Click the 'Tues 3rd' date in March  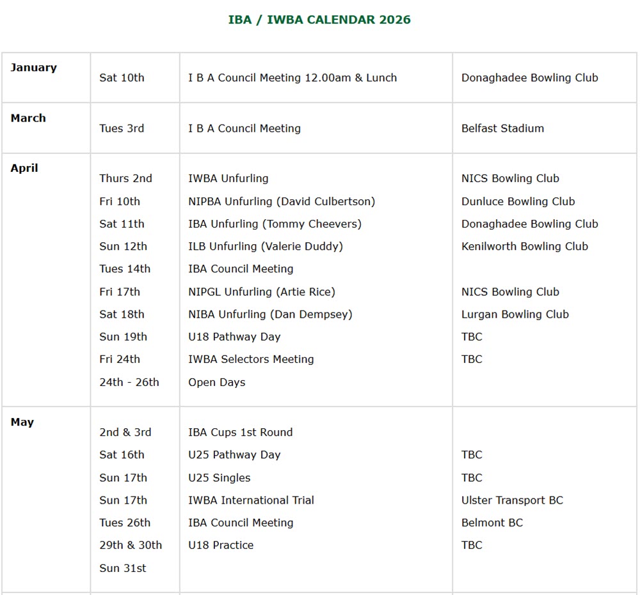point(122,128)
